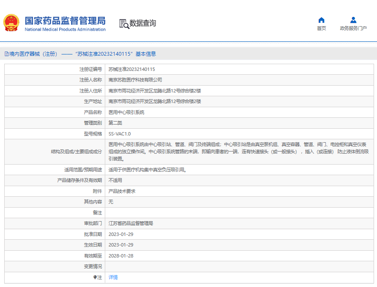The image size is (377, 287).
Task: Click the document icon beside 境内医疗器械
Action: pyautogui.click(x=7, y=54)
